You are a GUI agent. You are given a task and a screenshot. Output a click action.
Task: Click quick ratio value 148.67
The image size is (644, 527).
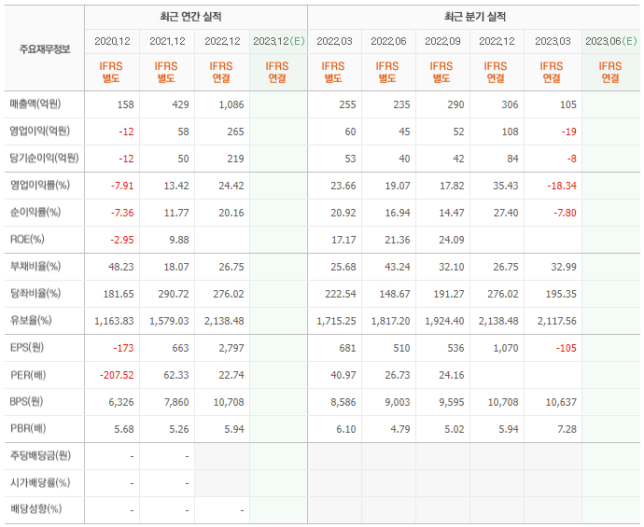[395, 295]
